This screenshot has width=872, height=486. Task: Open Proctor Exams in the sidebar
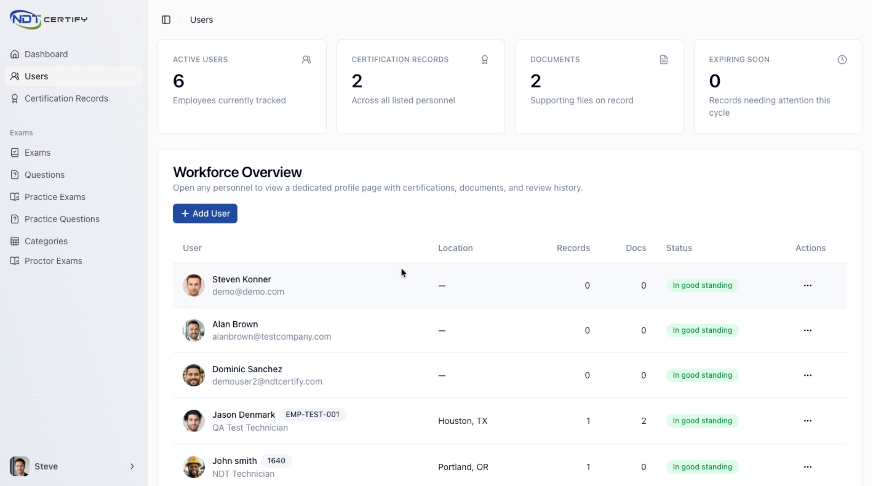(73, 261)
